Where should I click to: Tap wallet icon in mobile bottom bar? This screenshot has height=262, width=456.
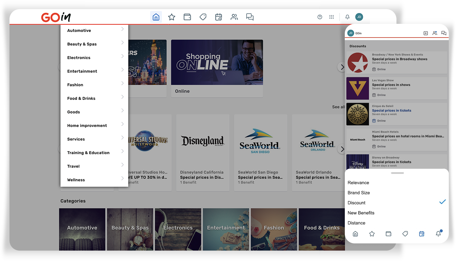(389, 234)
